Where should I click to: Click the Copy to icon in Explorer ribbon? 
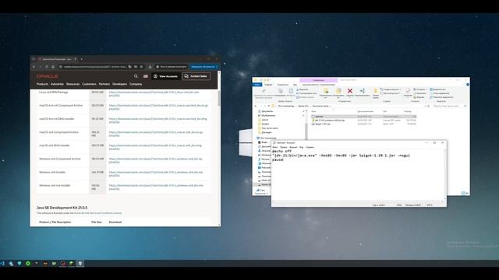(x=338, y=91)
